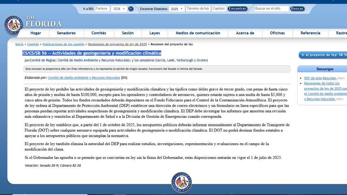The height and width of the screenshot is (195, 347).
Task: Open the Referencia menu item
Action: coord(311,33)
